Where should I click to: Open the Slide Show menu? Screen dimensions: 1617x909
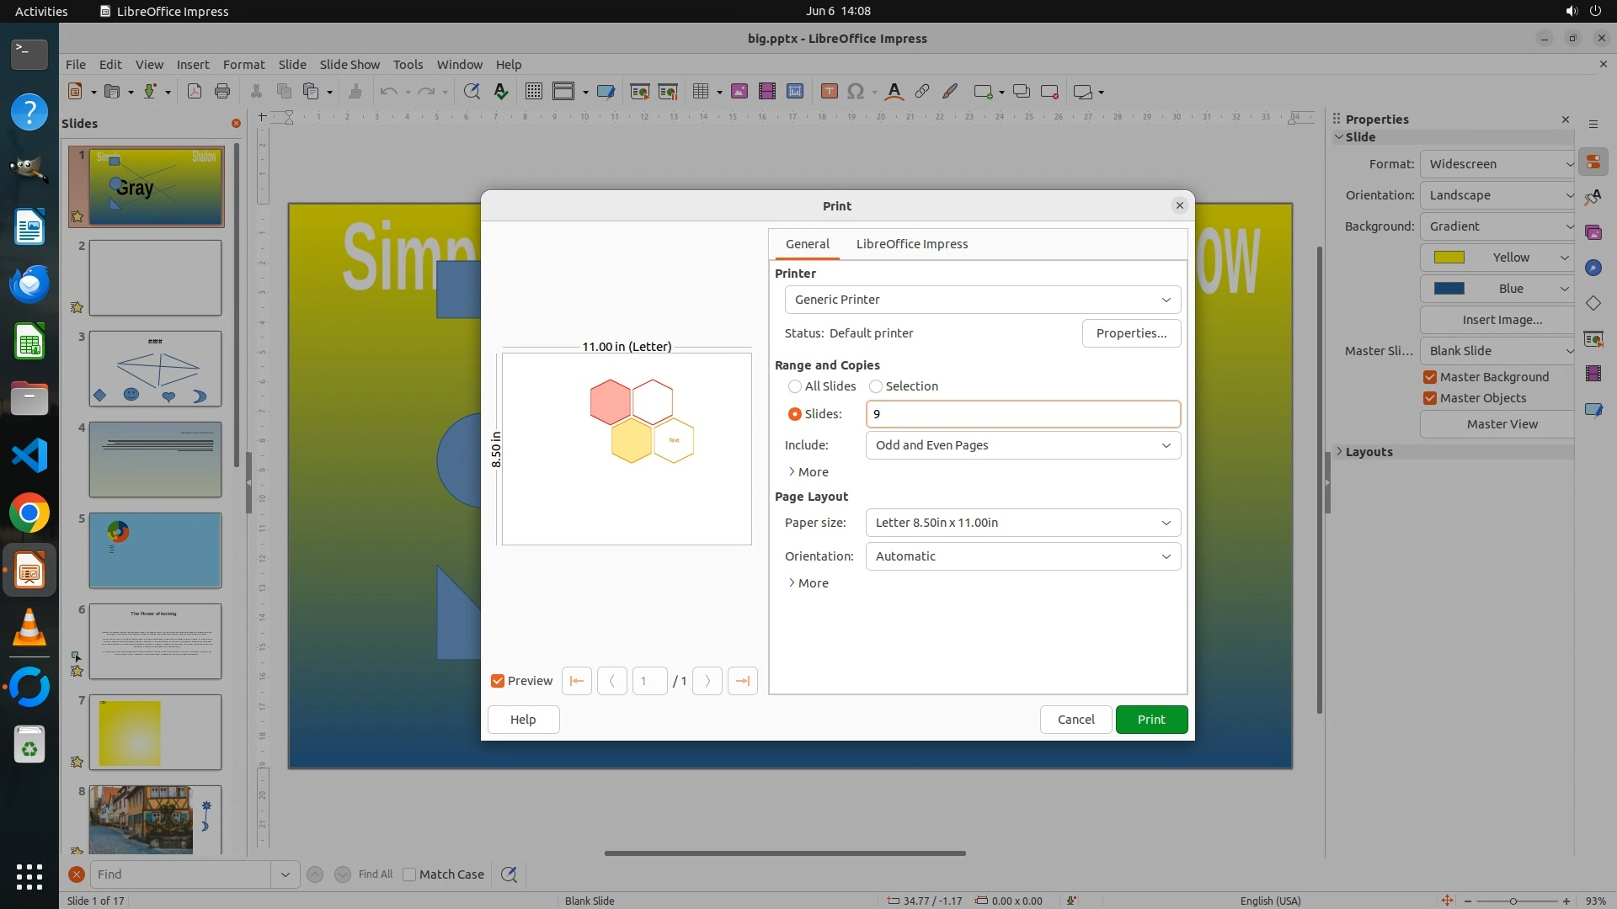pyautogui.click(x=349, y=65)
